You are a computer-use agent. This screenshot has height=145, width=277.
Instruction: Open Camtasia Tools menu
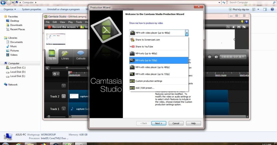pyautogui.click(x=79, y=22)
